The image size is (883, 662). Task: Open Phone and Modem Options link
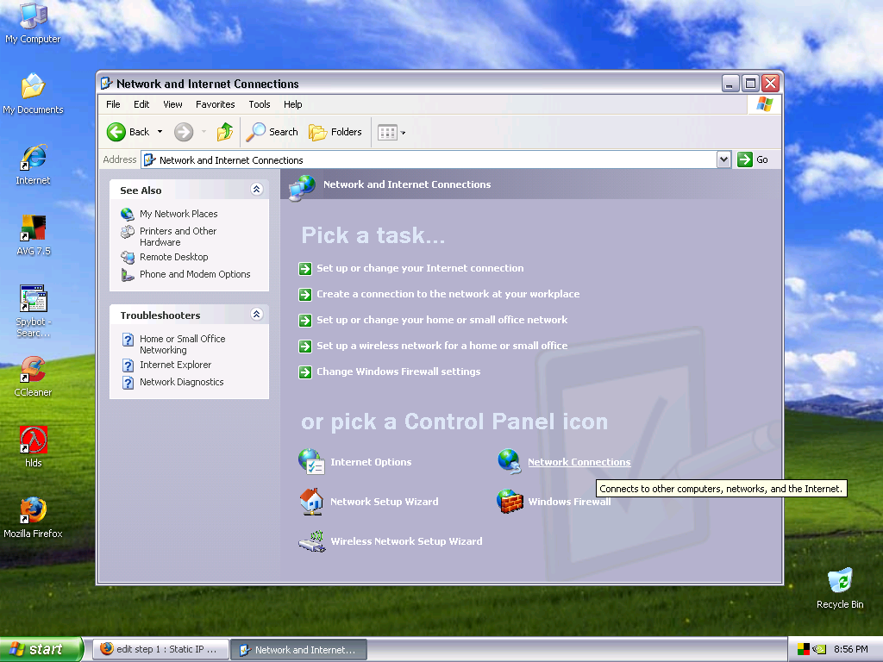(x=195, y=274)
